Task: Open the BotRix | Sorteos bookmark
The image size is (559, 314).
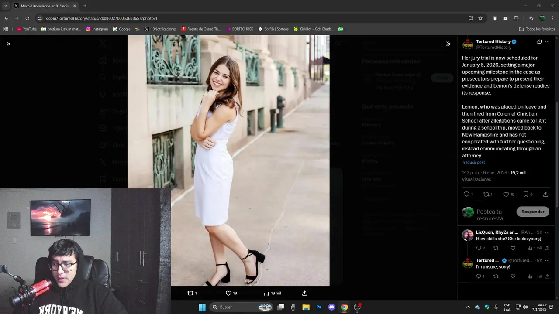Action: [x=273, y=29]
